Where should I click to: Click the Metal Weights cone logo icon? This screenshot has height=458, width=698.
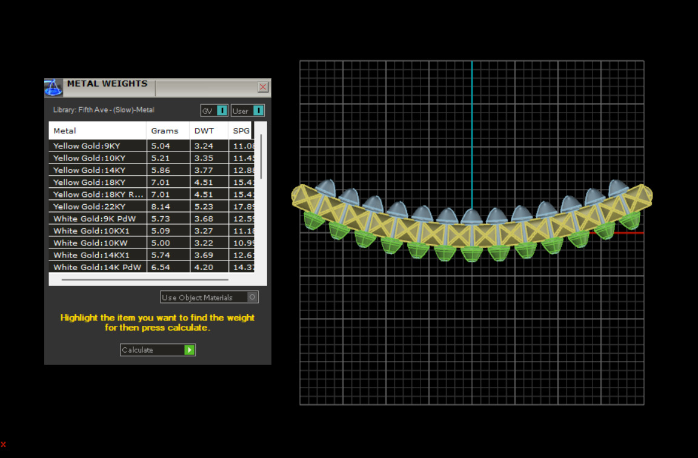pyautogui.click(x=53, y=87)
